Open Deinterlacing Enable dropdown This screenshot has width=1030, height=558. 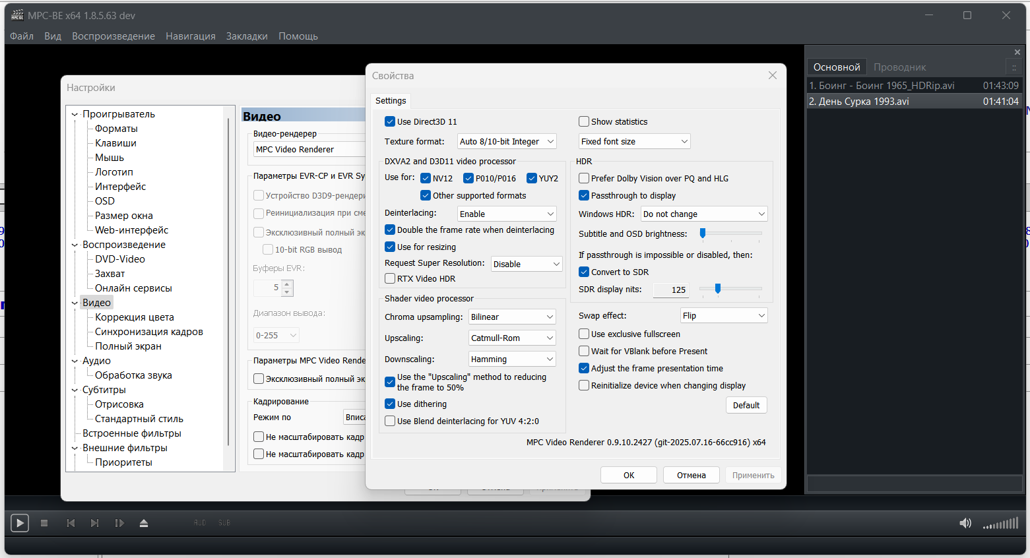[507, 214]
